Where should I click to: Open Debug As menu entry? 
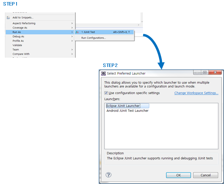pyautogui.click(x=40, y=37)
